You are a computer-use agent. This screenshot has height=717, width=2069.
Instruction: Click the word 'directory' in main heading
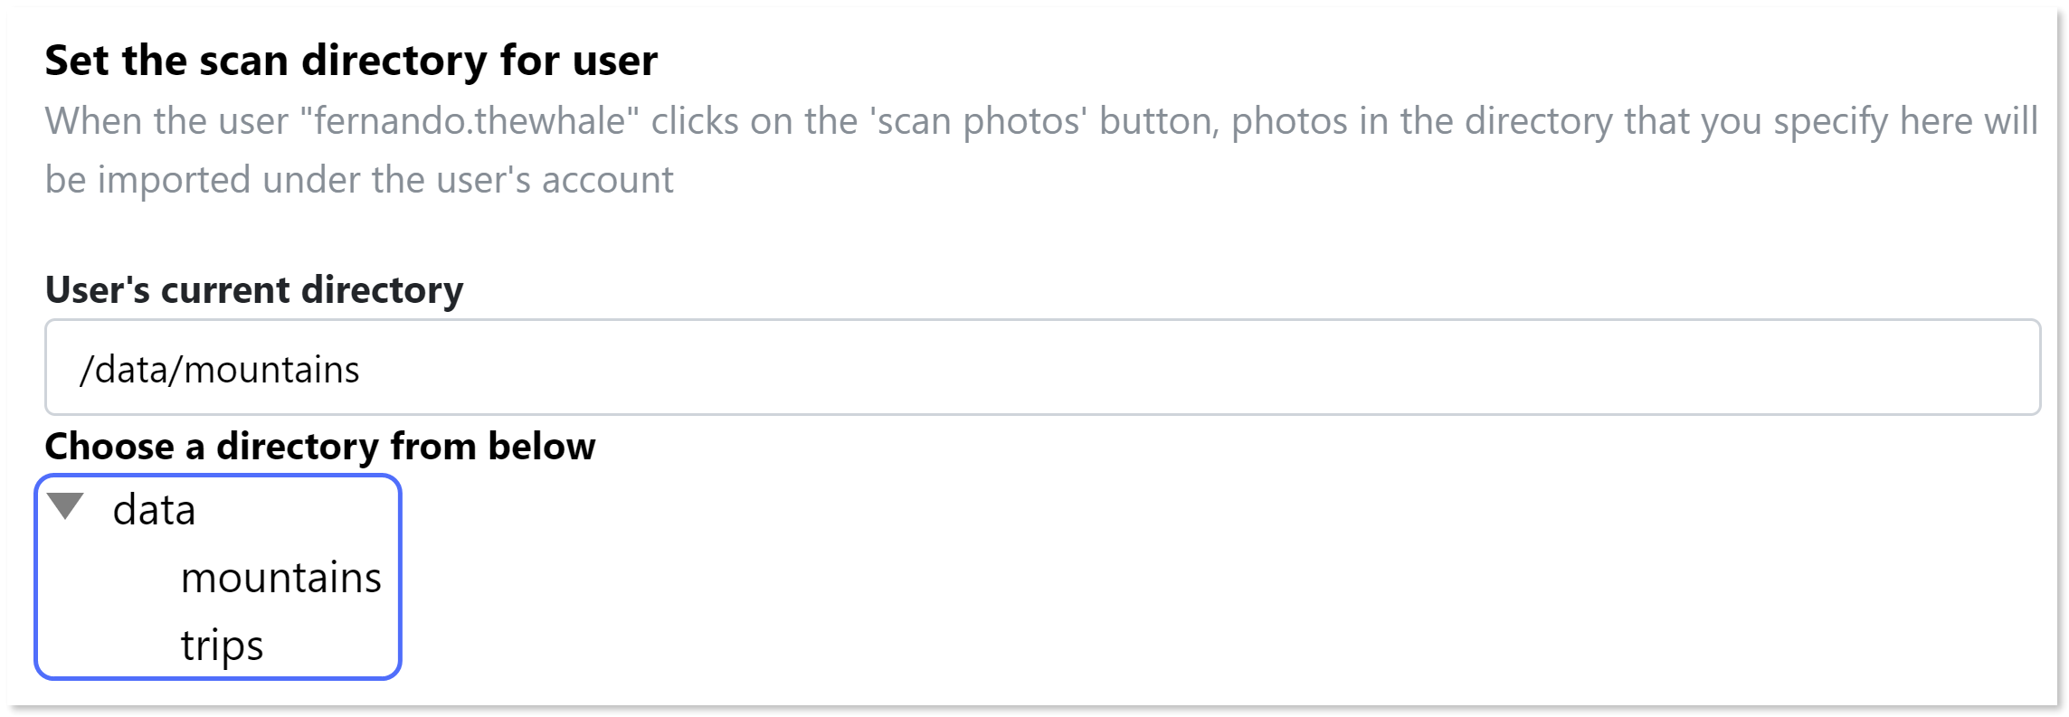pos(394,61)
